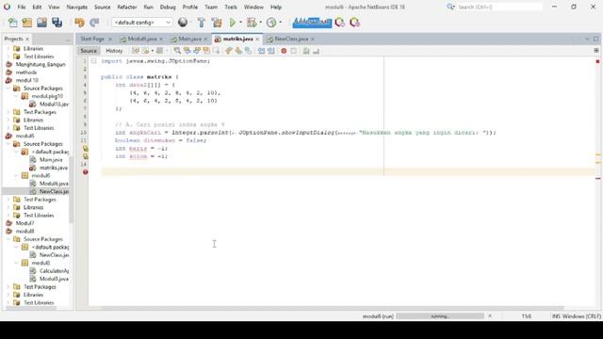This screenshot has height=339, width=603.
Task: Open the Debug menu
Action: coord(168,7)
